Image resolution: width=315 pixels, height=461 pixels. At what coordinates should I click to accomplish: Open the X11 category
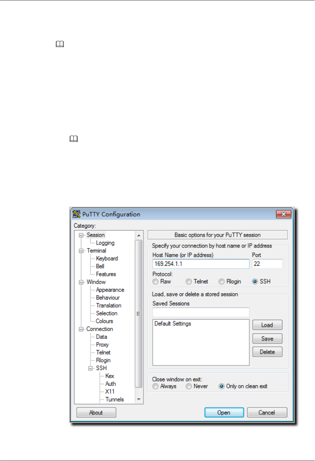pos(110,392)
